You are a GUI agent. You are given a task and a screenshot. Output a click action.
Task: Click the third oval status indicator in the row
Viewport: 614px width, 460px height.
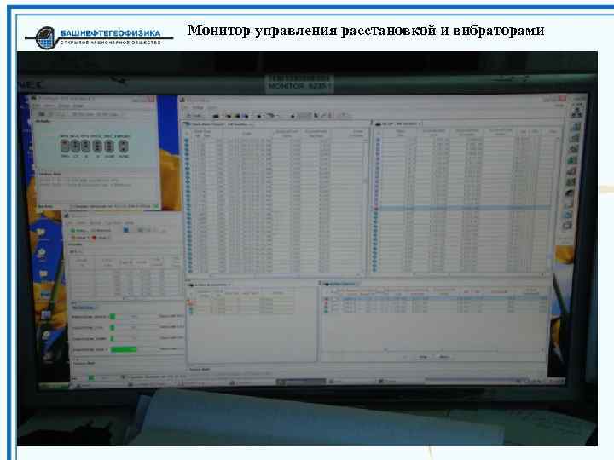pyautogui.click(x=85, y=147)
